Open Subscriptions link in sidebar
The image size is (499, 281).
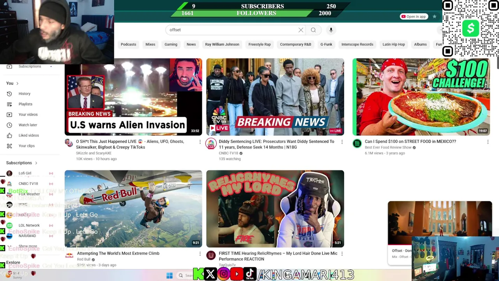[x=30, y=66]
